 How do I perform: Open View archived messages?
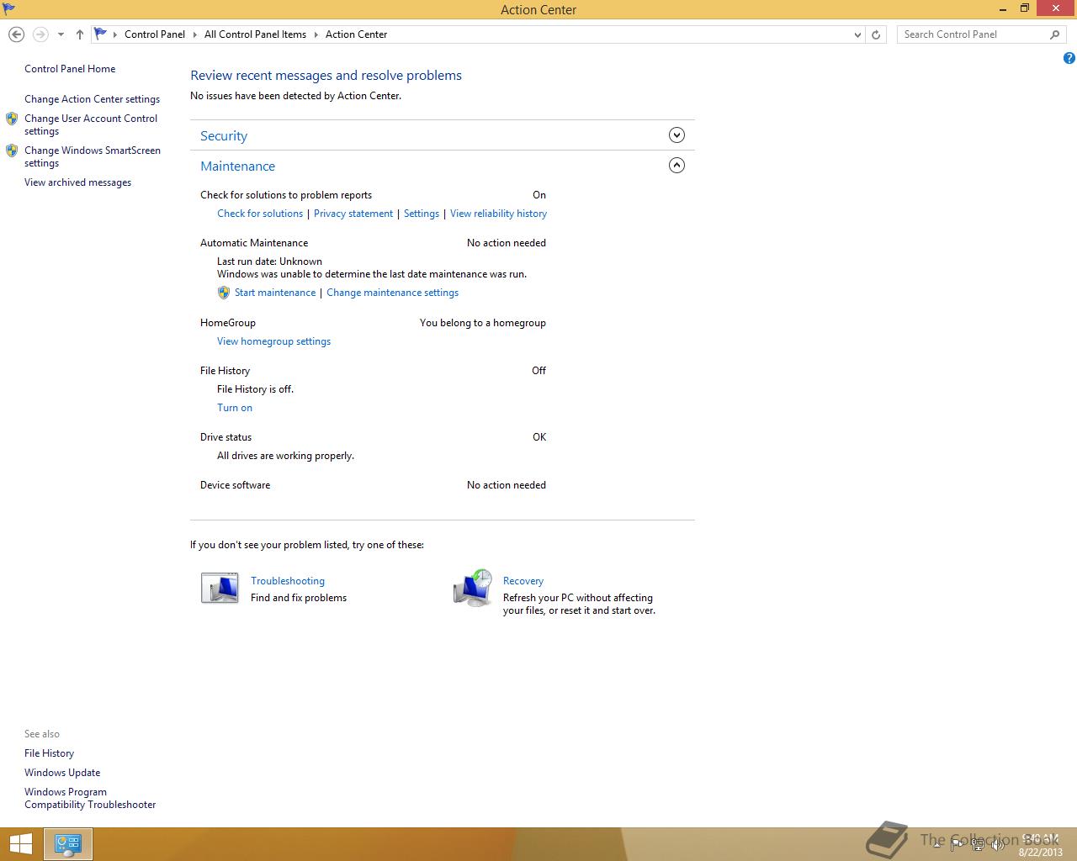coord(77,182)
